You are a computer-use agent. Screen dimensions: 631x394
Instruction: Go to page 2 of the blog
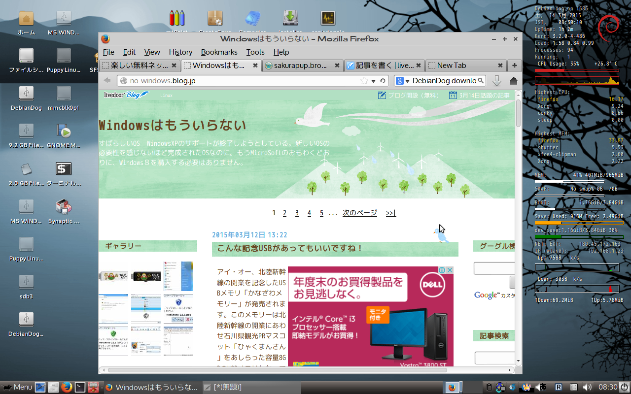(x=284, y=213)
